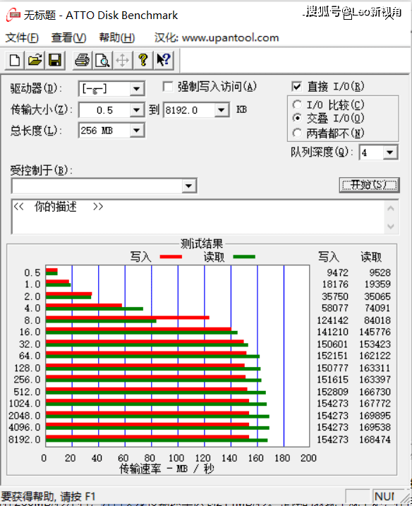Click 汉化: www.upantool.com menu entry
The image size is (412, 506).
217,38
